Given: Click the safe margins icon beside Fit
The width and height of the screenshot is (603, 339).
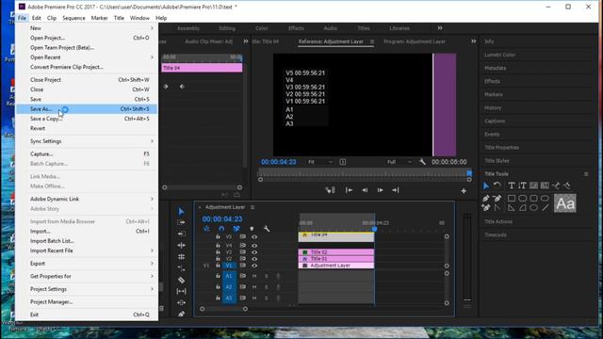Looking at the screenshot, I should 343,162.
